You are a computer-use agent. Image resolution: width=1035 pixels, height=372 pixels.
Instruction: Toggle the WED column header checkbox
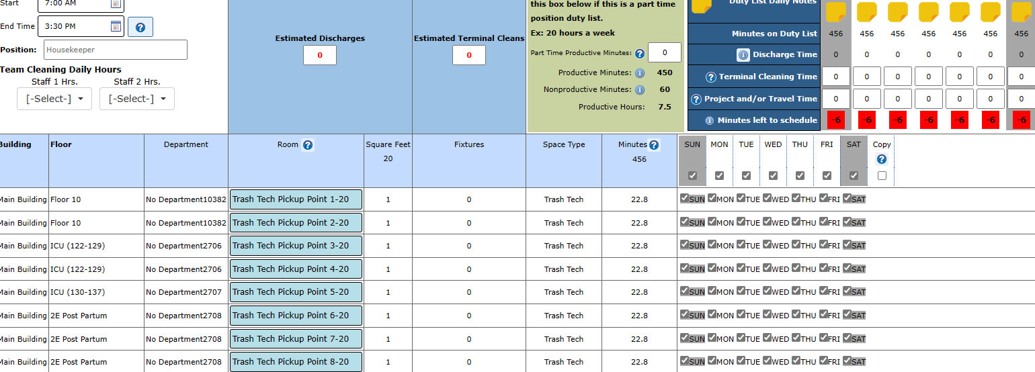[x=773, y=176]
